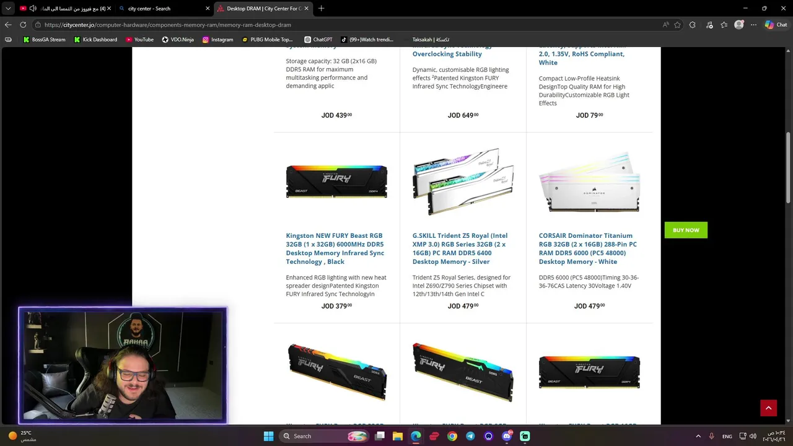This screenshot has height=446, width=793.
Task: Reload the page with refresh icon
Action: pyautogui.click(x=23, y=25)
